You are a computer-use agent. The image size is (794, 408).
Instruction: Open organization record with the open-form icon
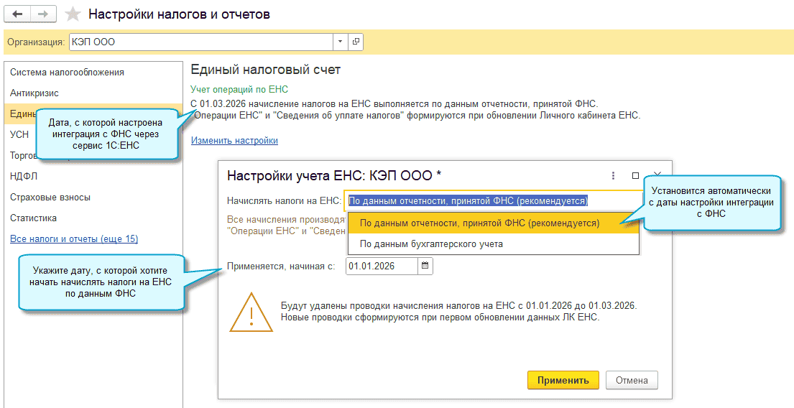tap(356, 42)
